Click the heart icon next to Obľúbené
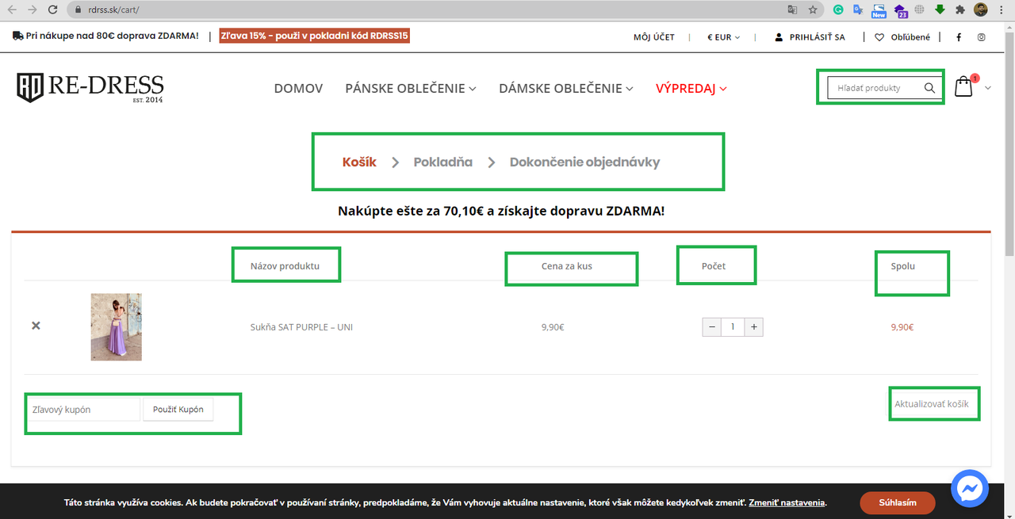 coord(879,37)
